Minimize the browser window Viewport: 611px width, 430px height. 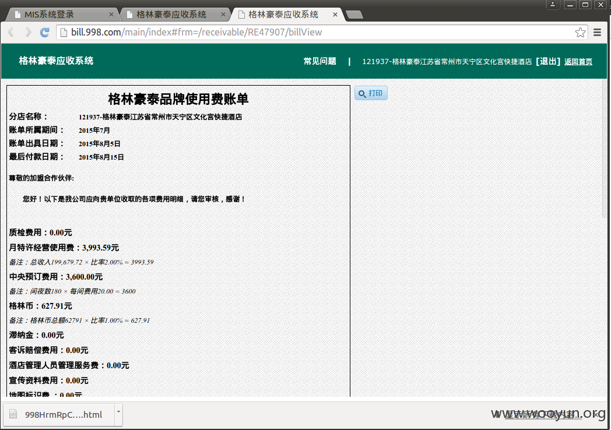[570, 4]
